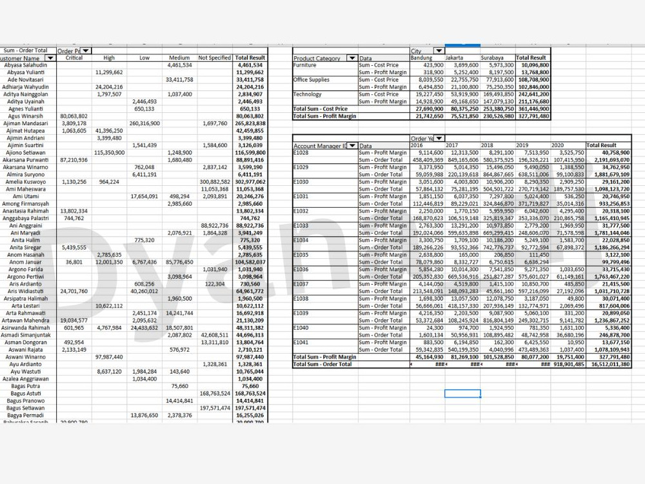
Task: Select the 'Anom Januar' customer cell
Action: (x=26, y=262)
